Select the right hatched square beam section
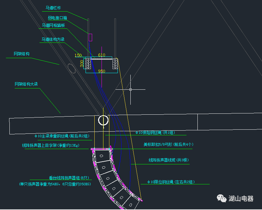This screenshot has height=210, width=262. tap(115, 64)
